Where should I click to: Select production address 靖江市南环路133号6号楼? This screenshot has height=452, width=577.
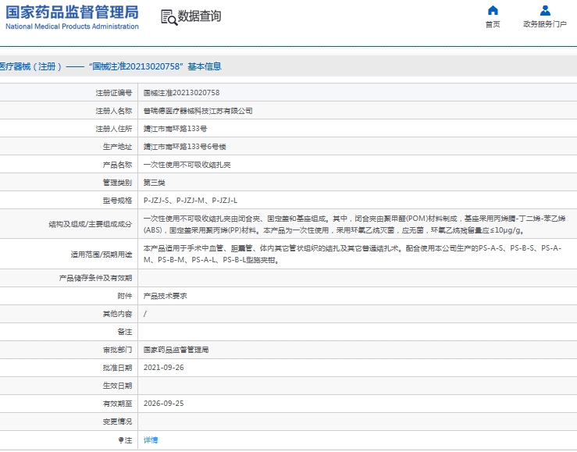(185, 147)
